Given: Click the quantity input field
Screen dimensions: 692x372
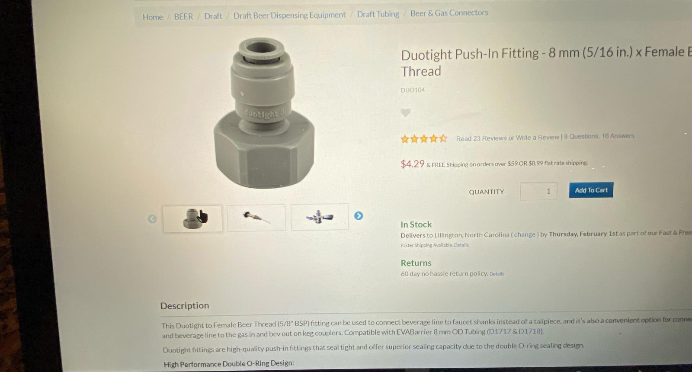Looking at the screenshot, I should pos(538,191).
